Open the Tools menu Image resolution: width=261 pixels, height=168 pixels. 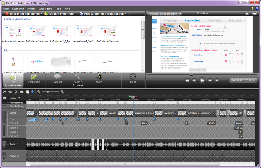tap(58, 9)
